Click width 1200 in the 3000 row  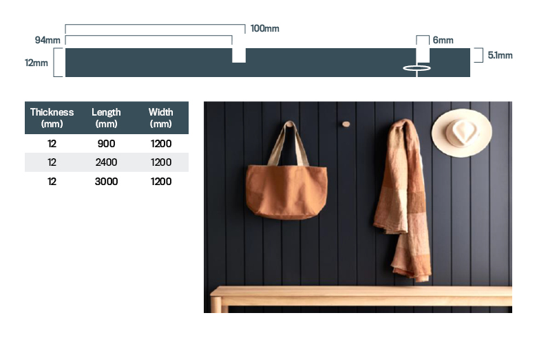pos(161,182)
